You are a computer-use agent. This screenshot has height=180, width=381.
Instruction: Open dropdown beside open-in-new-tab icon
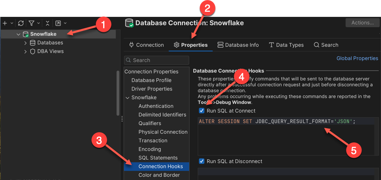65,23
